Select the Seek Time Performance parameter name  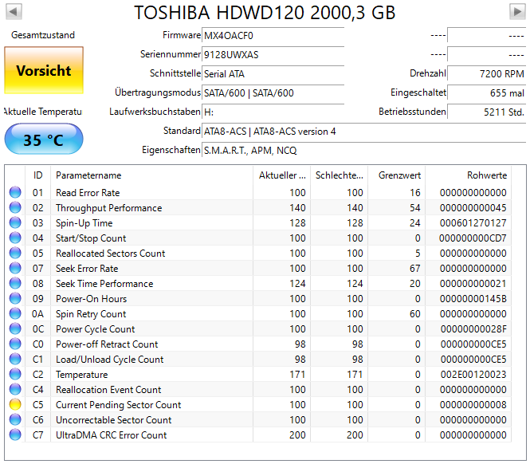(104, 283)
